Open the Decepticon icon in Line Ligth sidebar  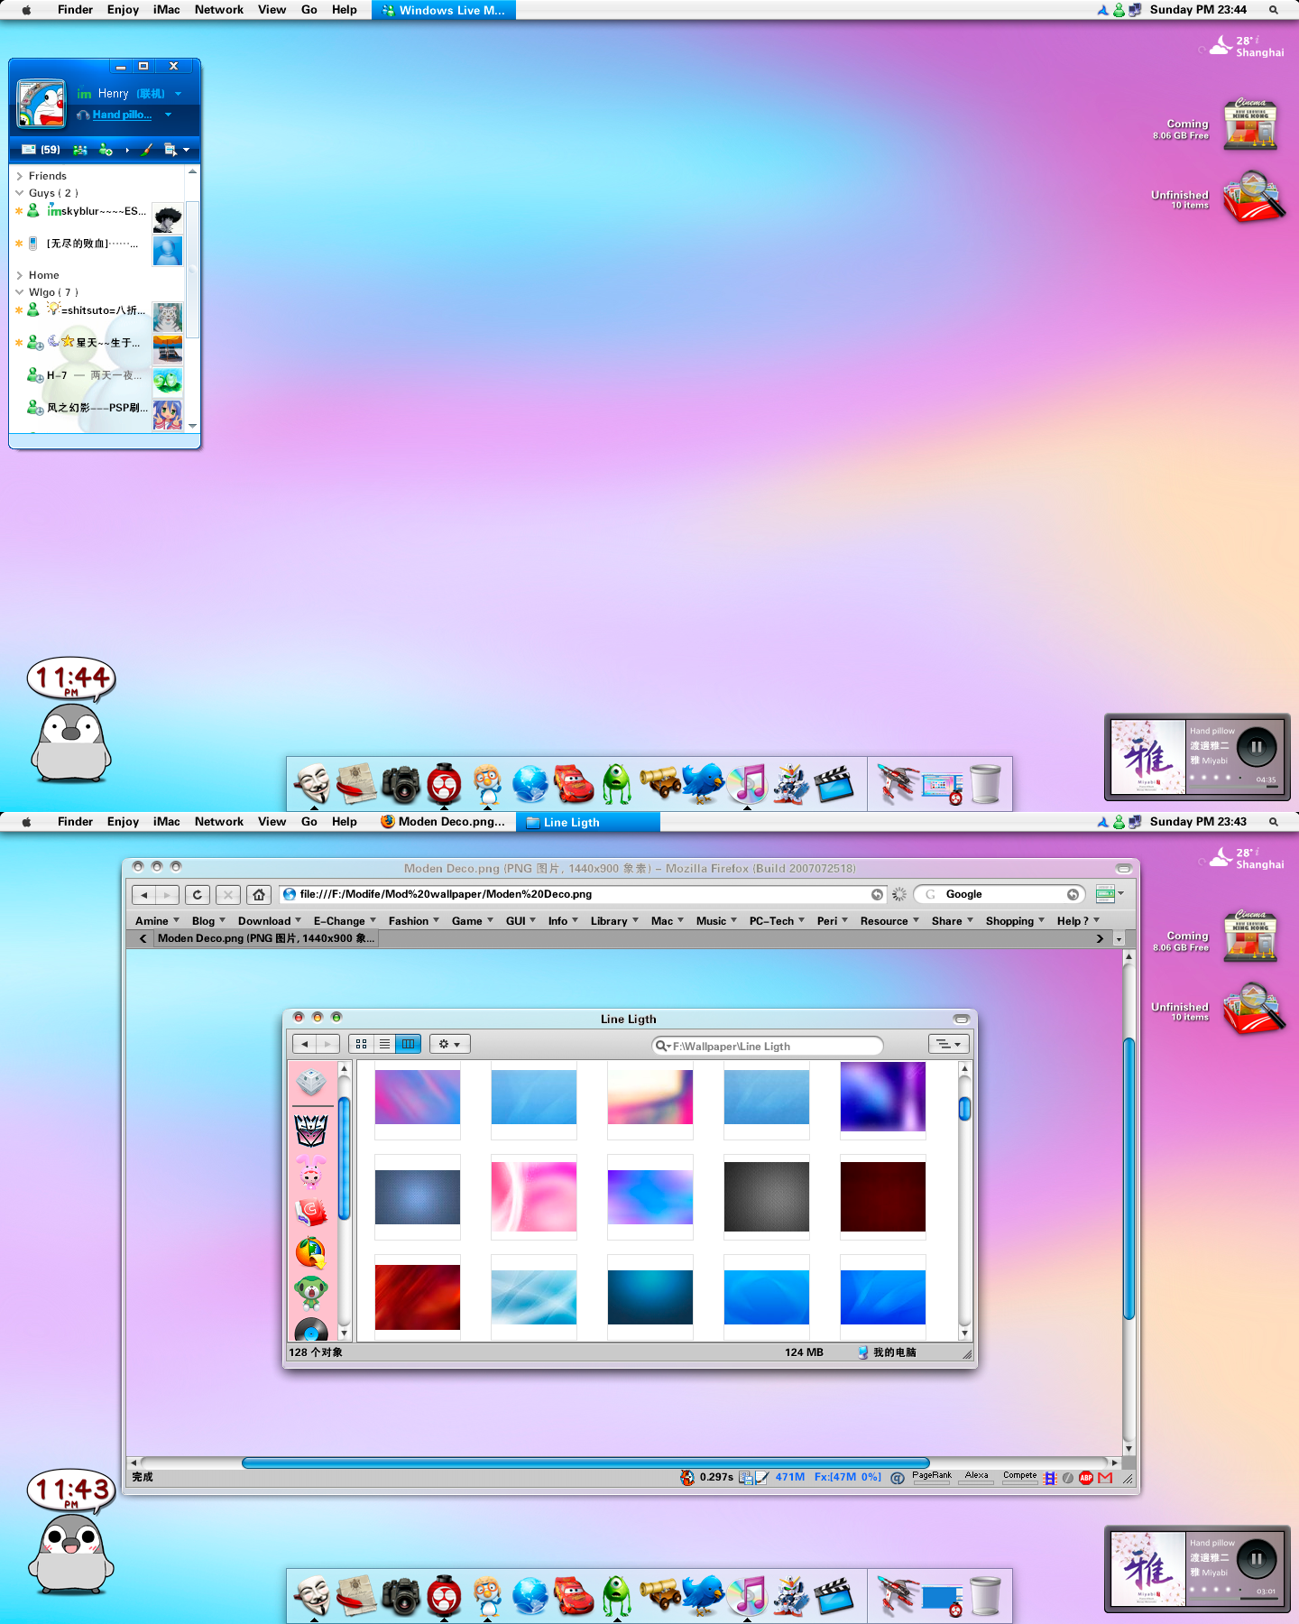pyautogui.click(x=311, y=1129)
